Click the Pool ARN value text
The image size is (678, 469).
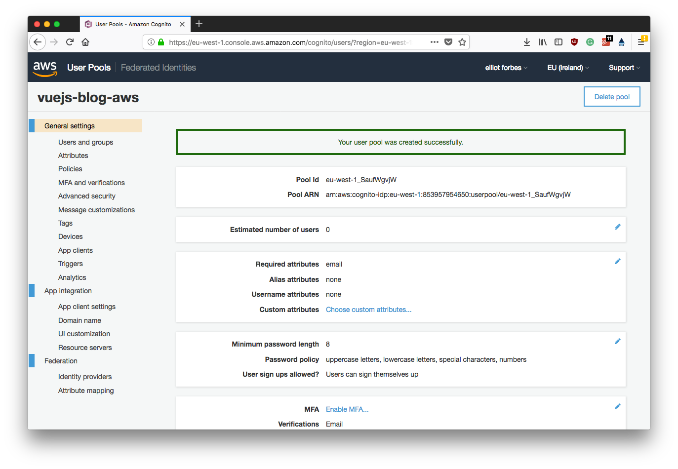(x=448, y=195)
